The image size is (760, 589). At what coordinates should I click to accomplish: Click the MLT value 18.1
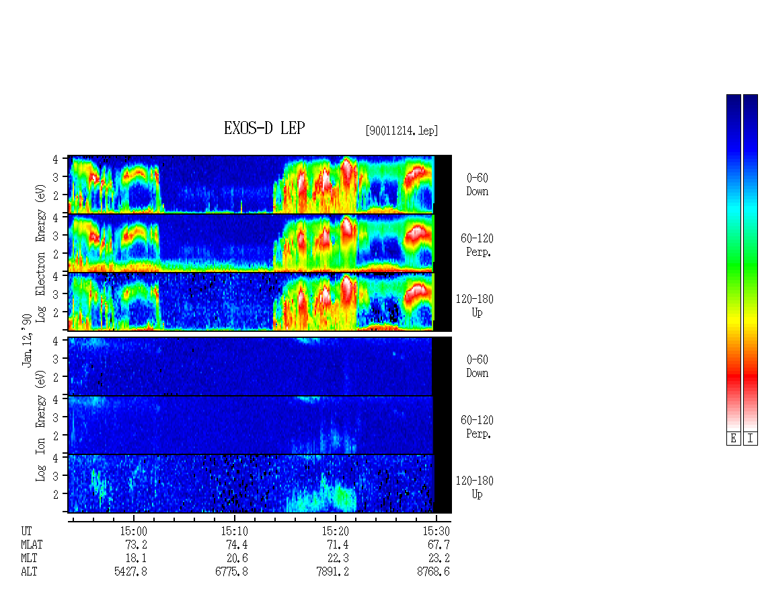[x=136, y=559]
